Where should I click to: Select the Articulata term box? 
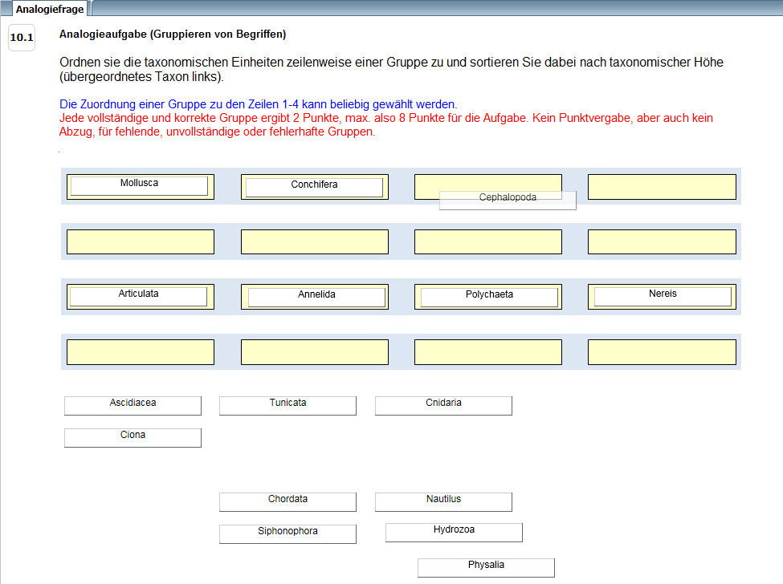pos(138,296)
